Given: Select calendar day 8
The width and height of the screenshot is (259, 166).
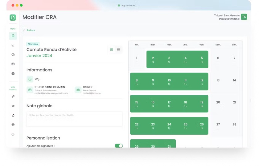Looking at the screenshot, I should point(137,81).
